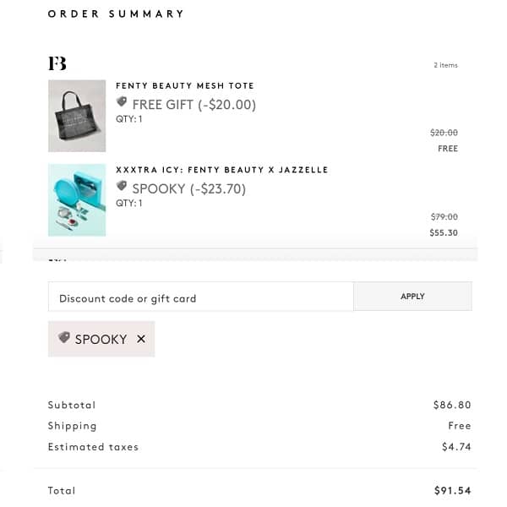The image size is (507, 507).
Task: Click the $55.30 discounted price
Action: (443, 232)
